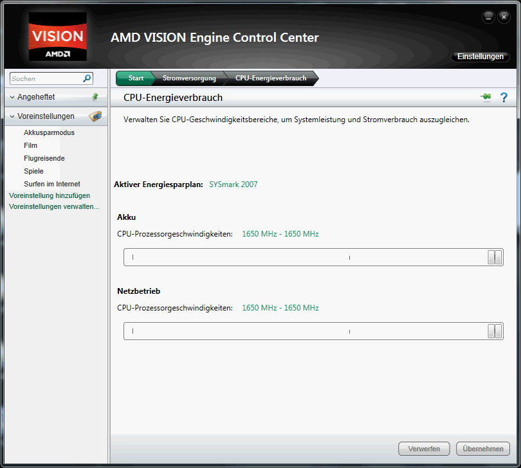Select the Akkusparmodus preset

(x=49, y=132)
